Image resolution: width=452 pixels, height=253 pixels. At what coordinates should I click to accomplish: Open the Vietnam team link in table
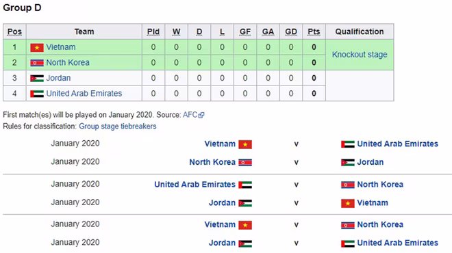[61, 47]
